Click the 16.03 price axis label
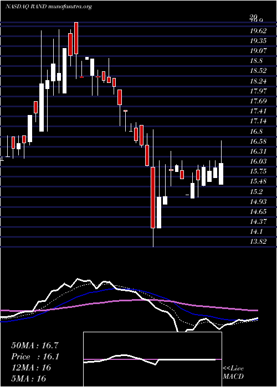Screen dimensions: 277x387 coord(258,161)
